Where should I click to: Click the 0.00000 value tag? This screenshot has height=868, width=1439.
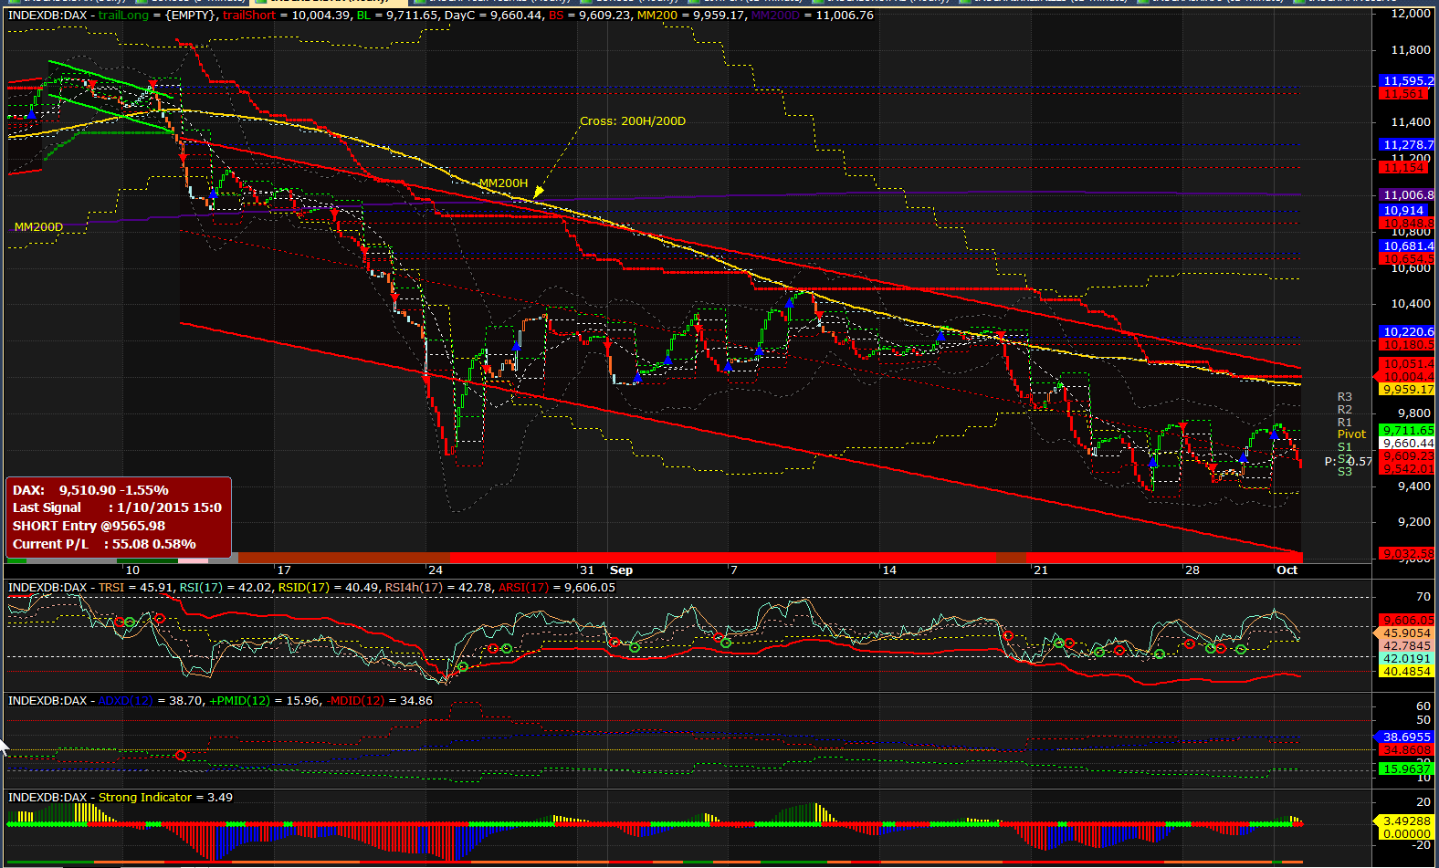click(x=1407, y=833)
